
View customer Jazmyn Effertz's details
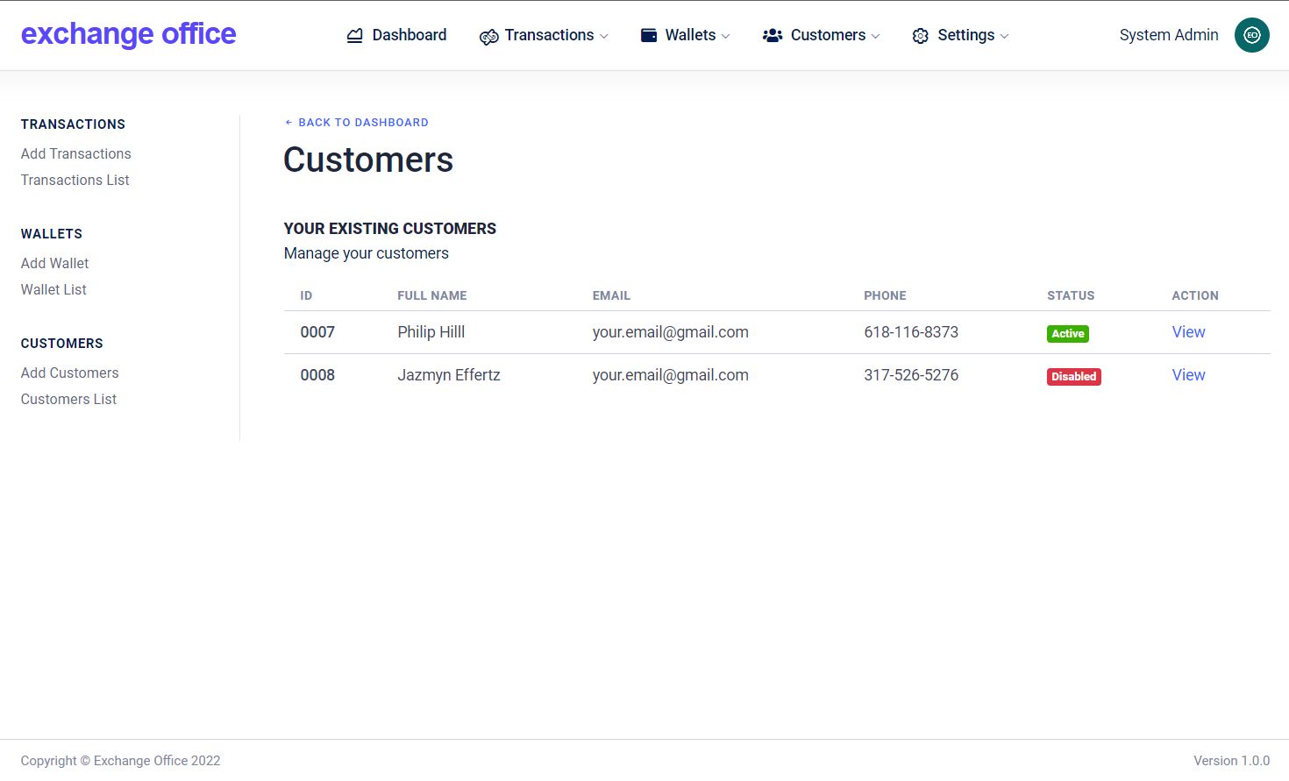point(1188,375)
